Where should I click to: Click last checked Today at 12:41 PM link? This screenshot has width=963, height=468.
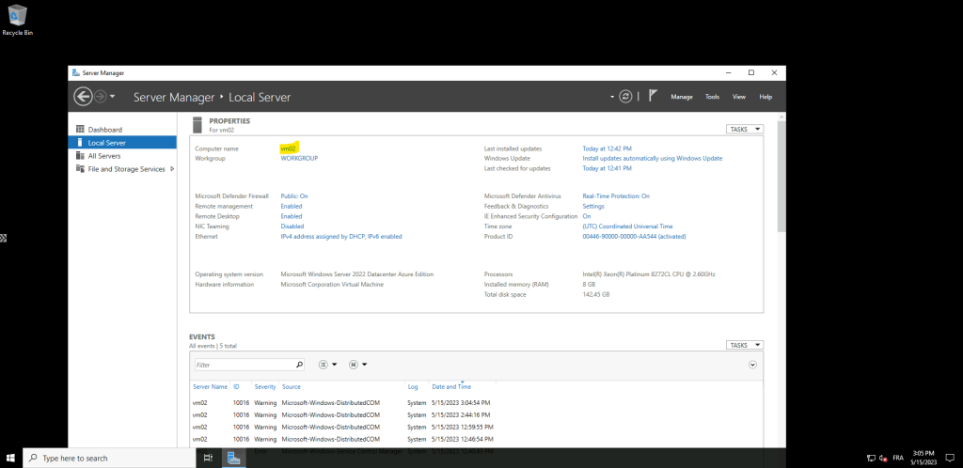coord(607,168)
